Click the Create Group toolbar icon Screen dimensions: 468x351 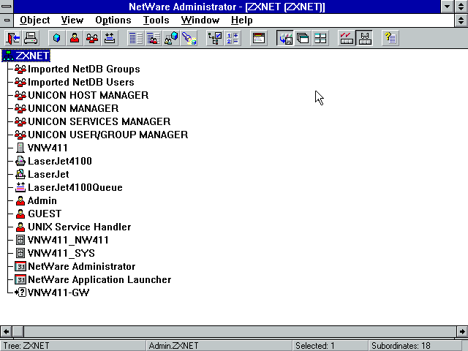point(92,38)
